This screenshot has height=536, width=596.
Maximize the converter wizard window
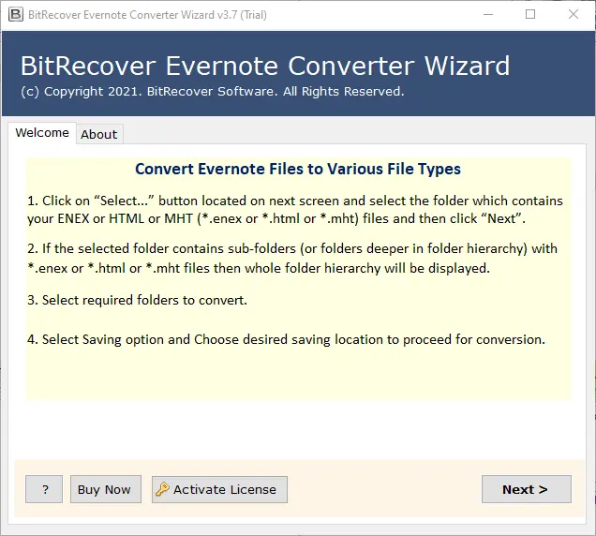pos(530,14)
